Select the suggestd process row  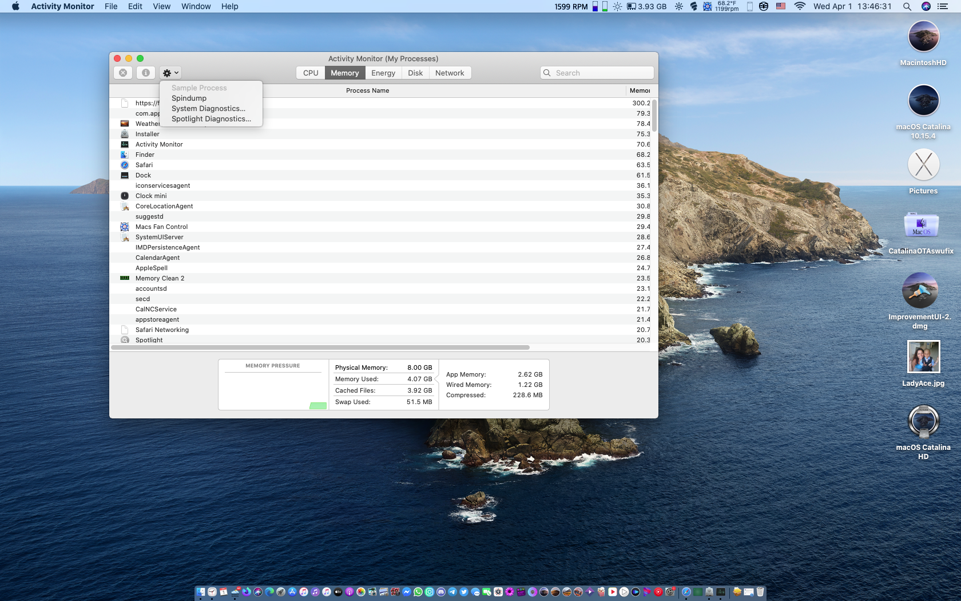click(380, 216)
